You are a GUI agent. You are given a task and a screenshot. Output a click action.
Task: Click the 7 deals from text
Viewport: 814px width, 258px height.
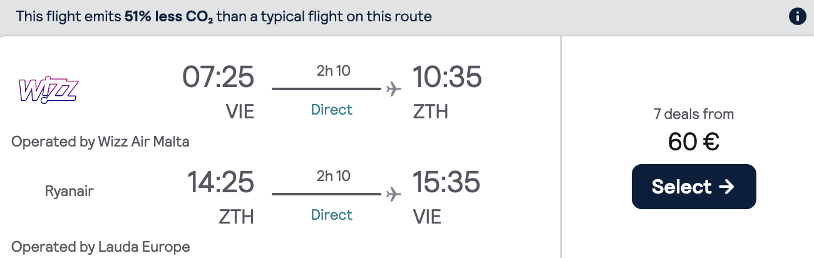(693, 114)
